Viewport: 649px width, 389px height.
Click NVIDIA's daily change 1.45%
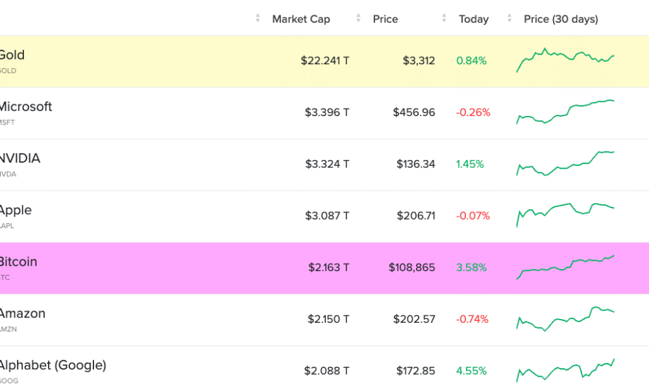[470, 164]
